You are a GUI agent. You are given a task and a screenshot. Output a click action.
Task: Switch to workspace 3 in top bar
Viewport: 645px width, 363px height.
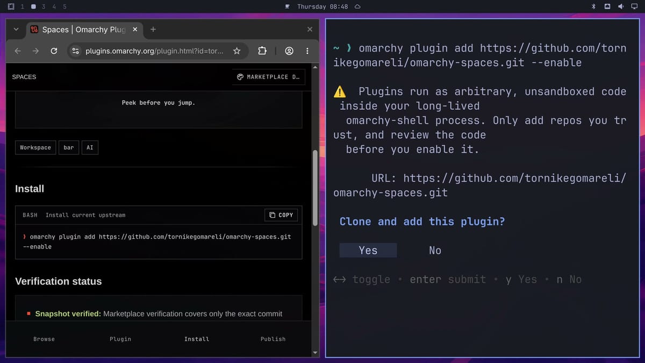click(x=44, y=6)
